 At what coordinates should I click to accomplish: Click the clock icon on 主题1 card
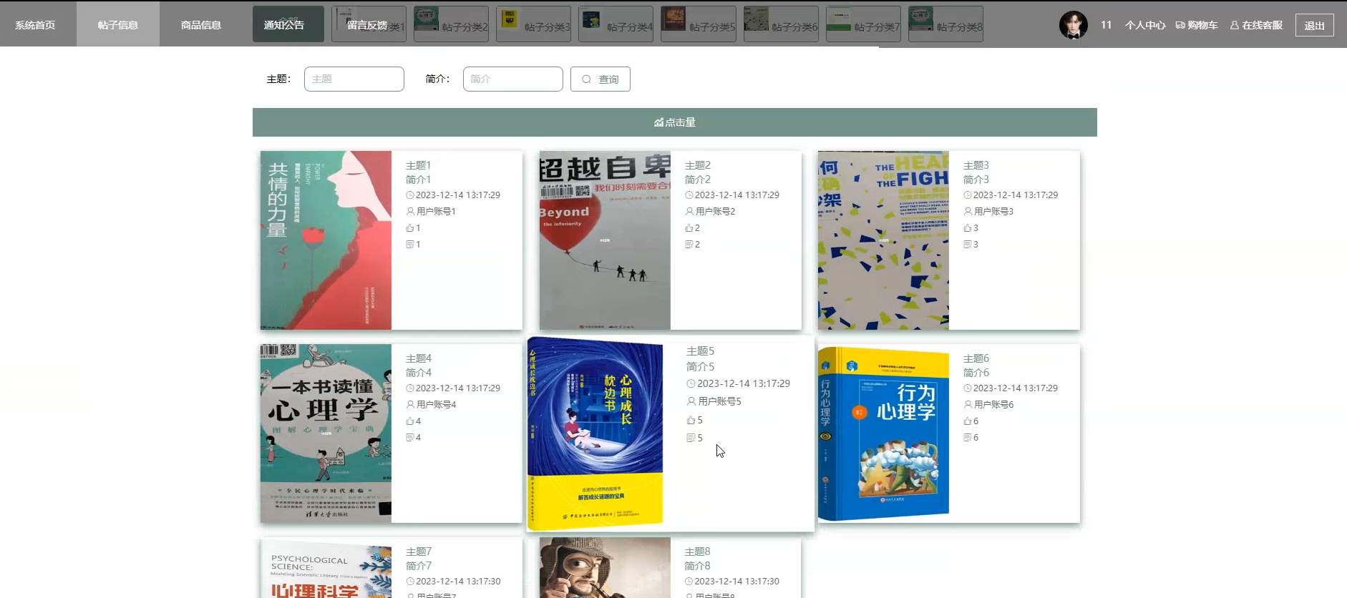tap(410, 195)
